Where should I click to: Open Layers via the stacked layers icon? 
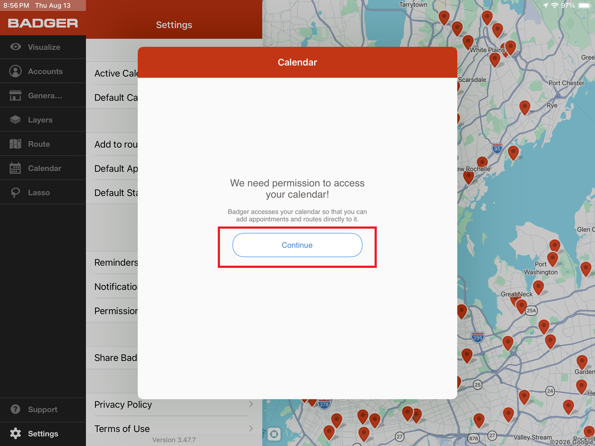point(16,119)
